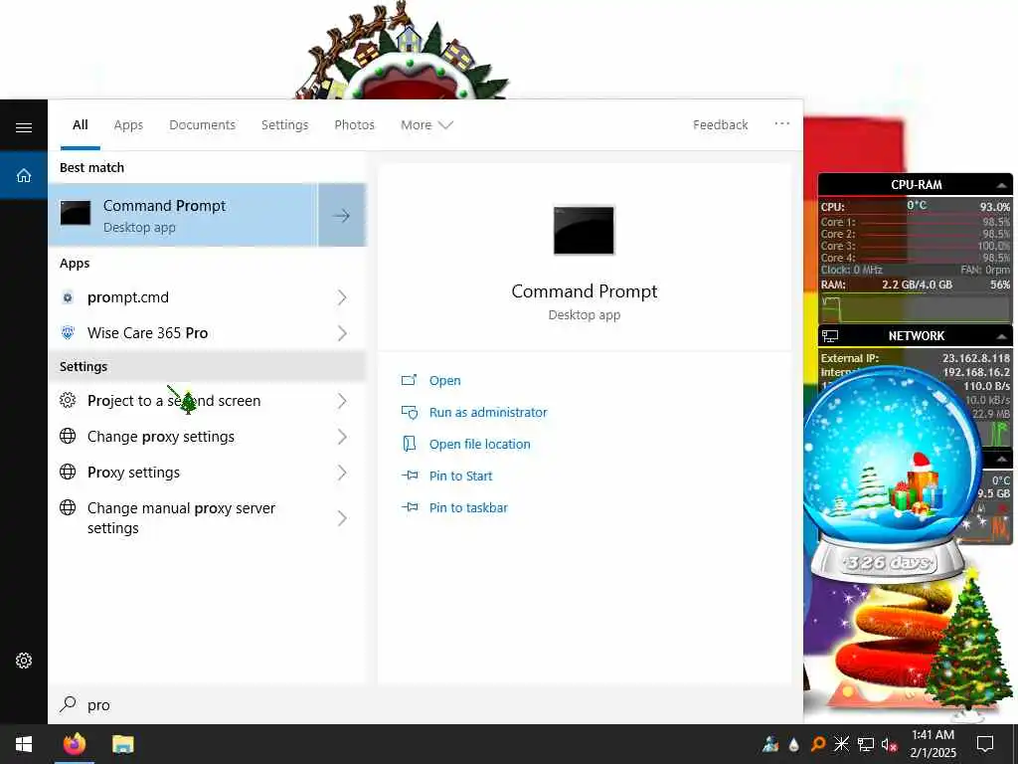Viewport: 1018px width, 764px height.
Task: Click the Run as administrator shield icon
Action: click(409, 412)
